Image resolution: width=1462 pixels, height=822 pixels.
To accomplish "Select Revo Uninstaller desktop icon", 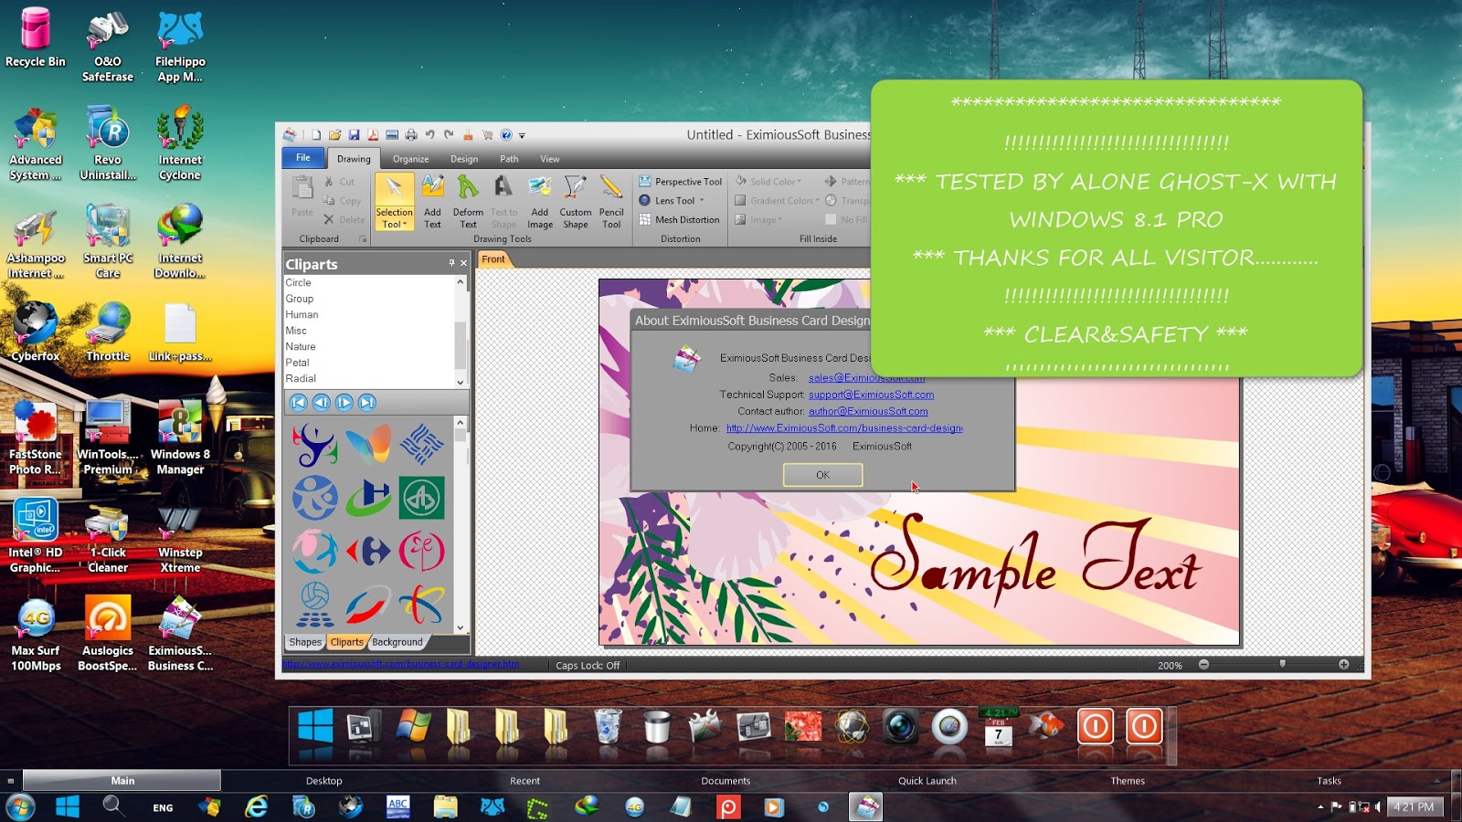I will click(x=108, y=142).
